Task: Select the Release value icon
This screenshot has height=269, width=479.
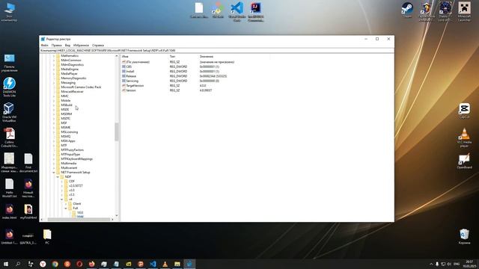Action: tap(123, 76)
